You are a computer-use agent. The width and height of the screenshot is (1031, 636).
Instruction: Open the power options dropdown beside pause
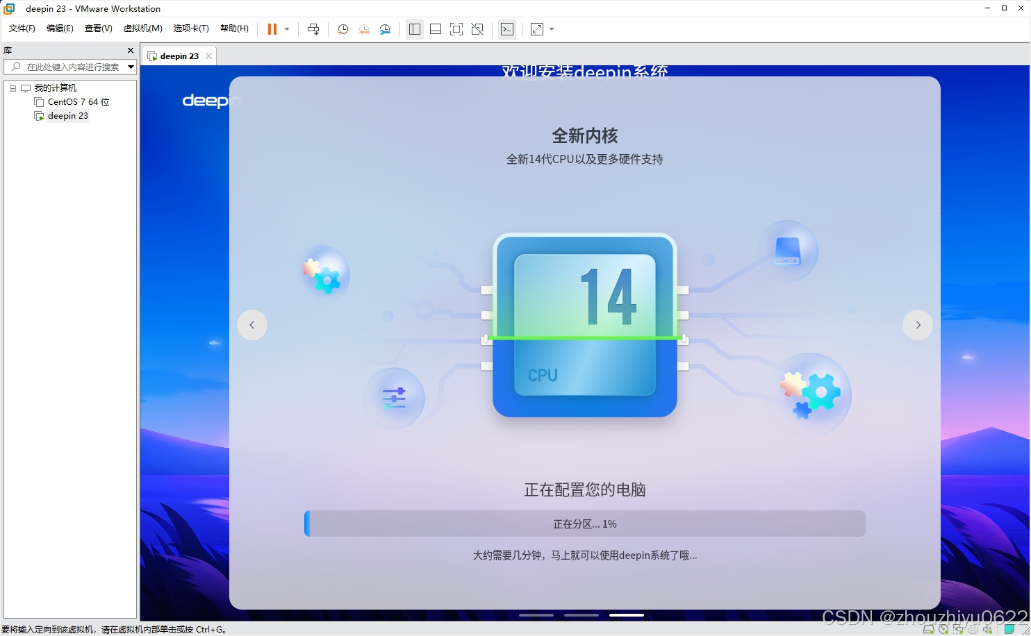[287, 29]
